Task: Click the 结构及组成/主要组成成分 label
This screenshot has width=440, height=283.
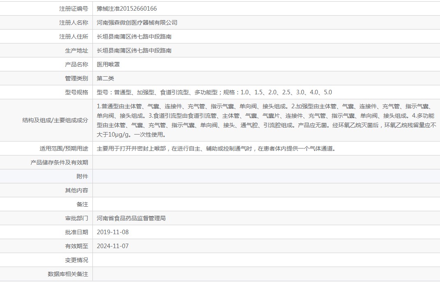Action: 55,121
